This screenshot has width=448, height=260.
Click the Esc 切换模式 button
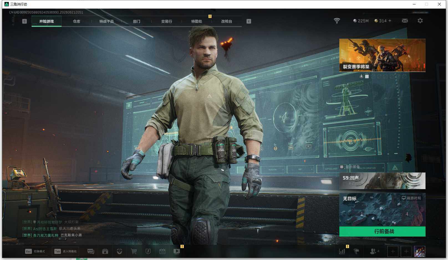coord(35,251)
